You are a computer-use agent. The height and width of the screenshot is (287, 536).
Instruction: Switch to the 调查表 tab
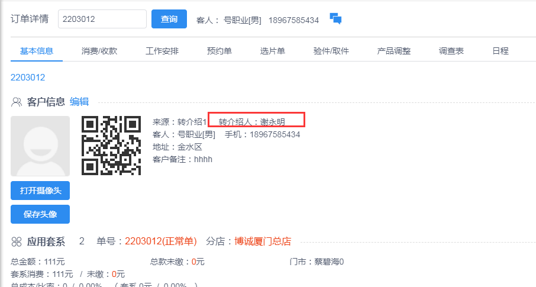pyautogui.click(x=451, y=51)
